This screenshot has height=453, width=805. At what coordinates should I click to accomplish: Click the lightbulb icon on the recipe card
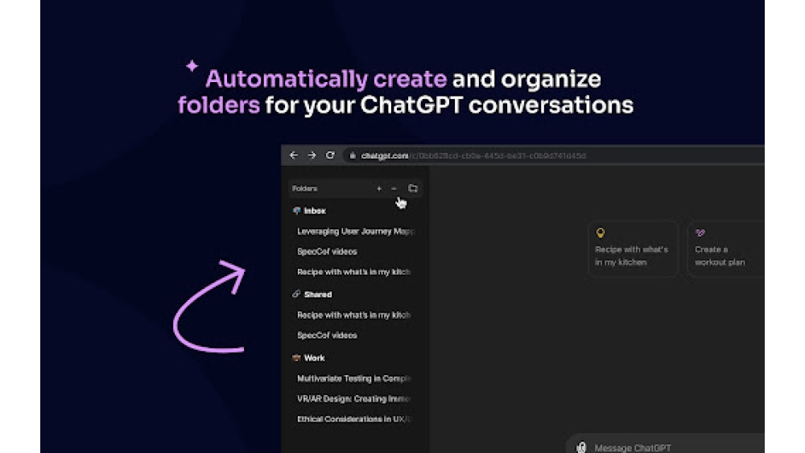(x=601, y=233)
